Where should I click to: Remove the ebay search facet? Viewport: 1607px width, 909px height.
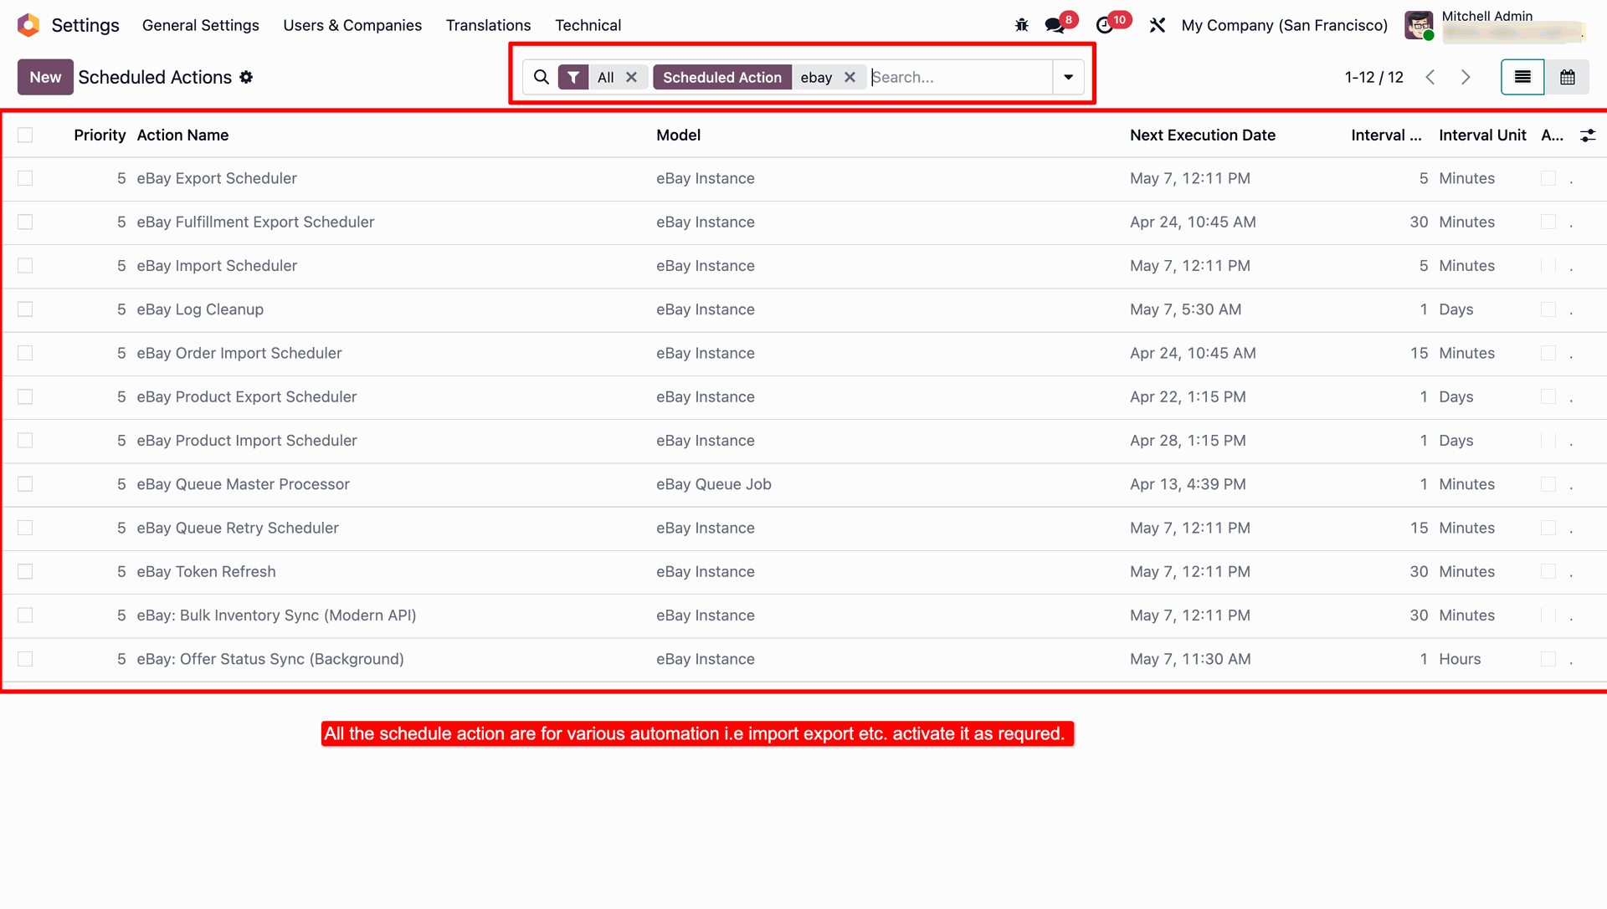(850, 77)
